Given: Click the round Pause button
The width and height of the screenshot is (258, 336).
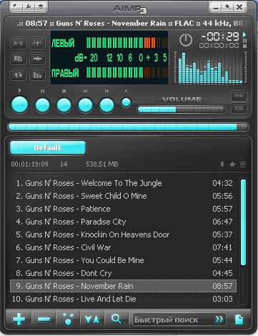Looking at the screenshot, I should tap(42, 105).
